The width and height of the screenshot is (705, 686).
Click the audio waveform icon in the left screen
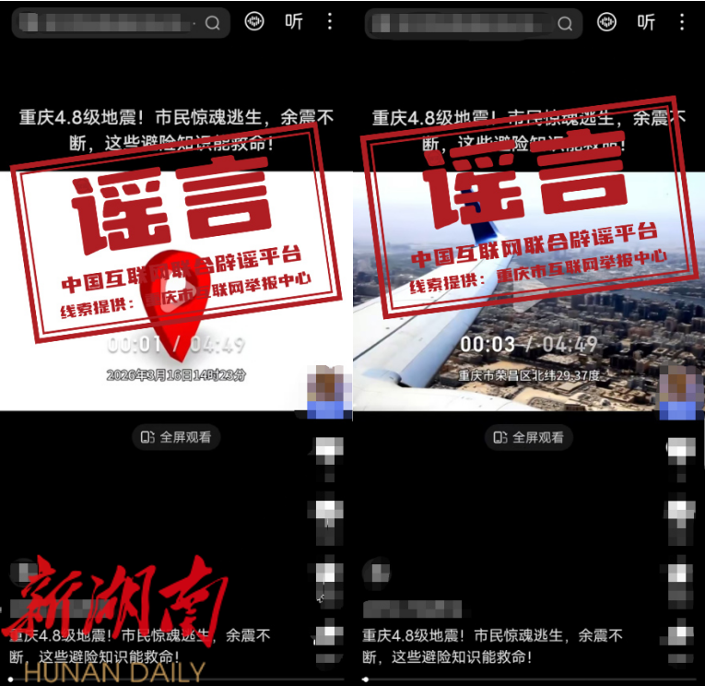pyautogui.click(x=254, y=22)
